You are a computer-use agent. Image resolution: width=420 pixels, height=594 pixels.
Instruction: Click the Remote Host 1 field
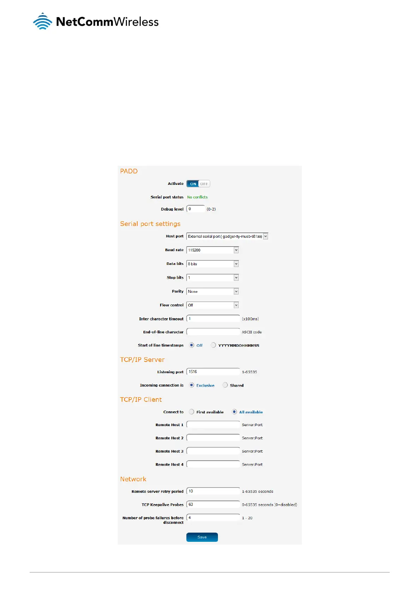point(213,425)
